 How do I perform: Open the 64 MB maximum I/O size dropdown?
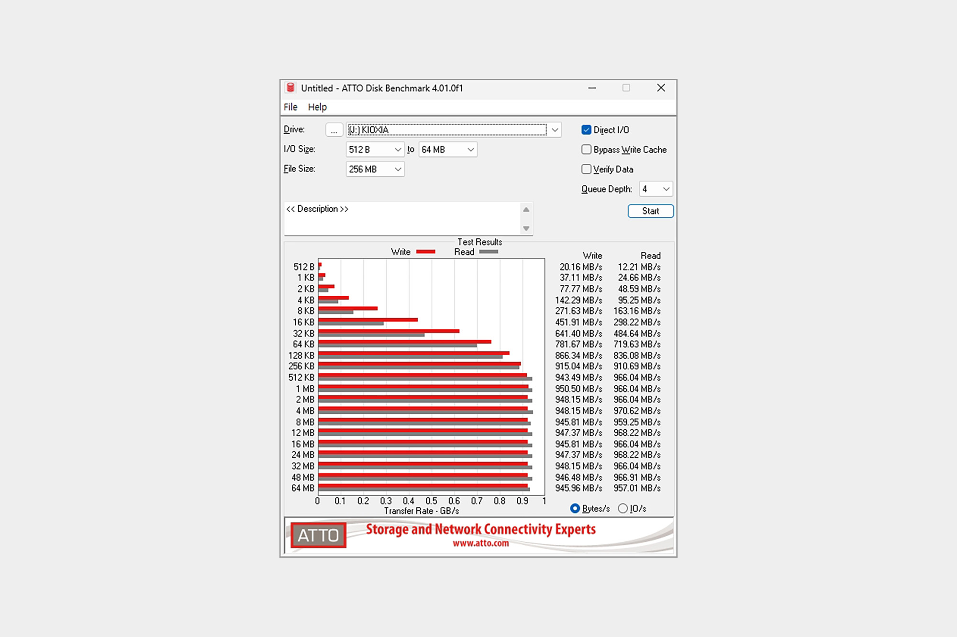pyautogui.click(x=470, y=150)
